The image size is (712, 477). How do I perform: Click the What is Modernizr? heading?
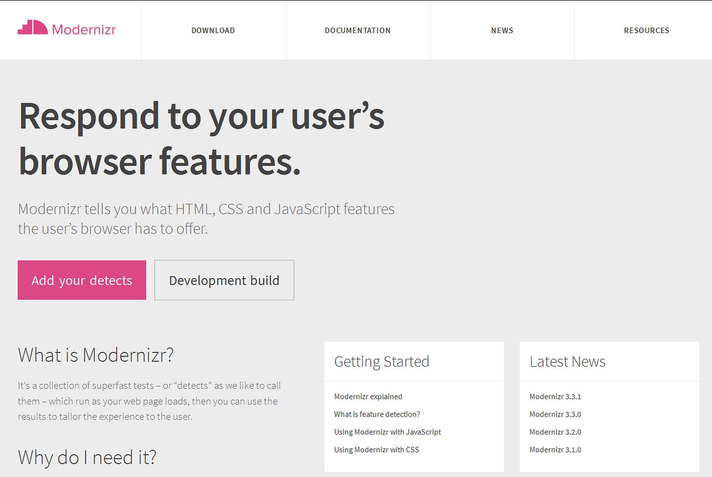[x=96, y=355]
